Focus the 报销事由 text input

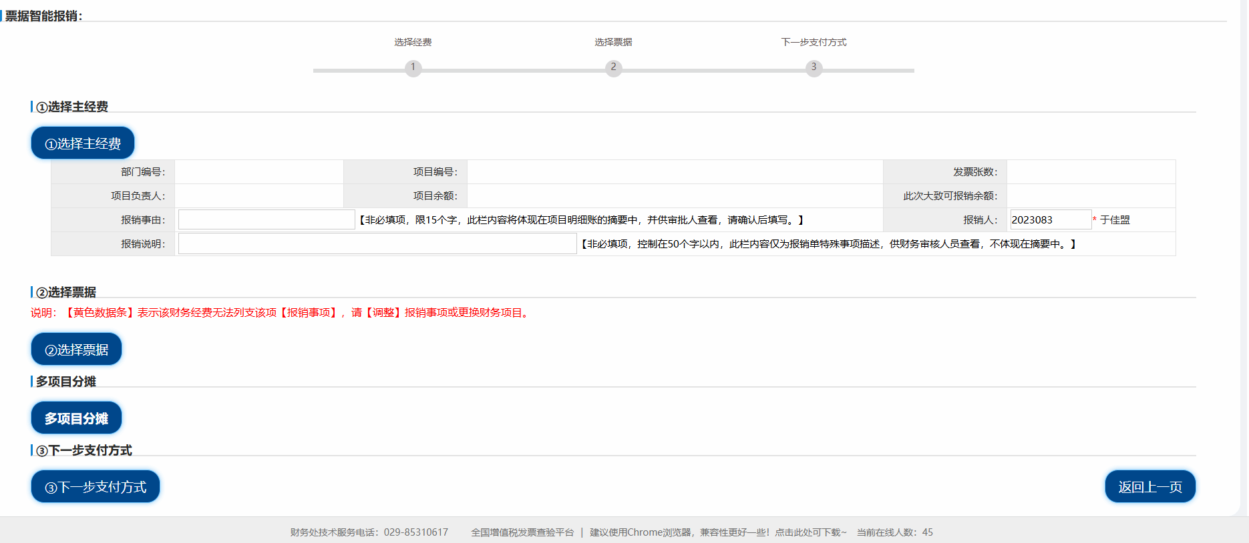(266, 219)
